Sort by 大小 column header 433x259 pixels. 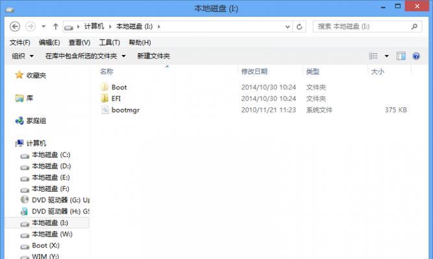pyautogui.click(x=377, y=72)
